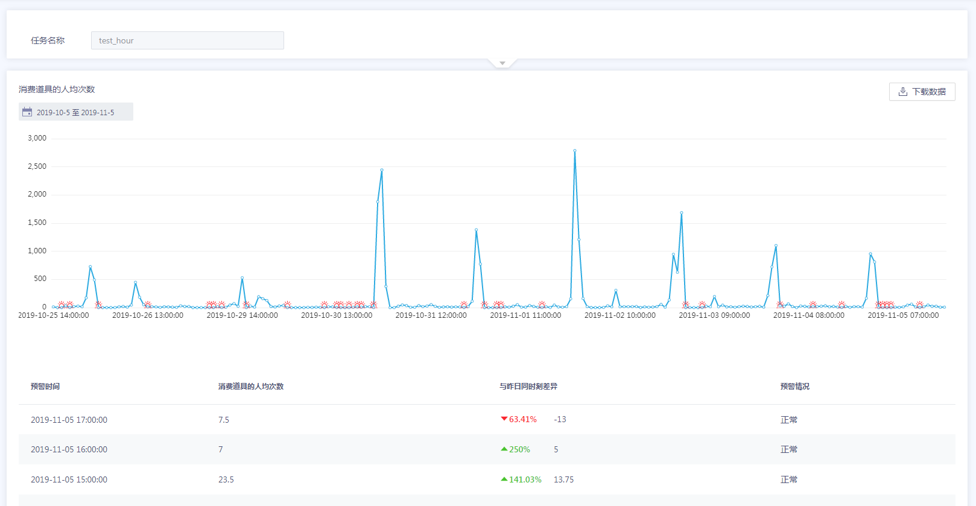
Task: Click the lone alert marker right of 2019-11-01 11:00:00
Action: pyautogui.click(x=542, y=305)
